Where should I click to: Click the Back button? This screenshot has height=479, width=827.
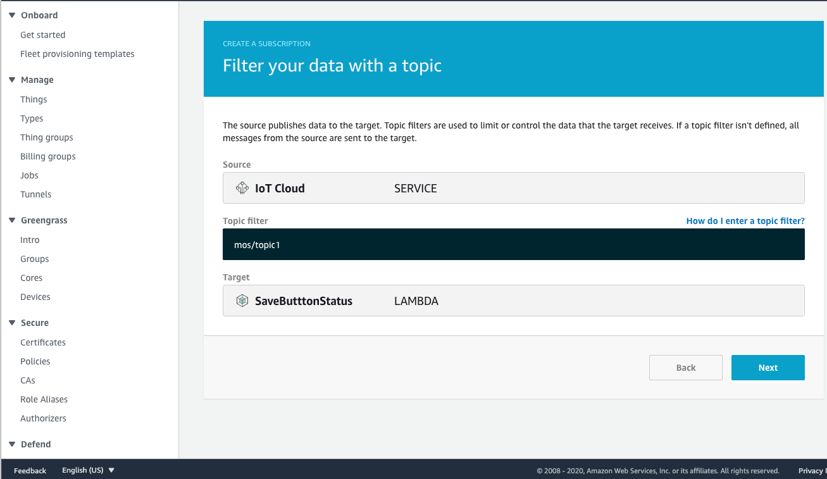685,367
